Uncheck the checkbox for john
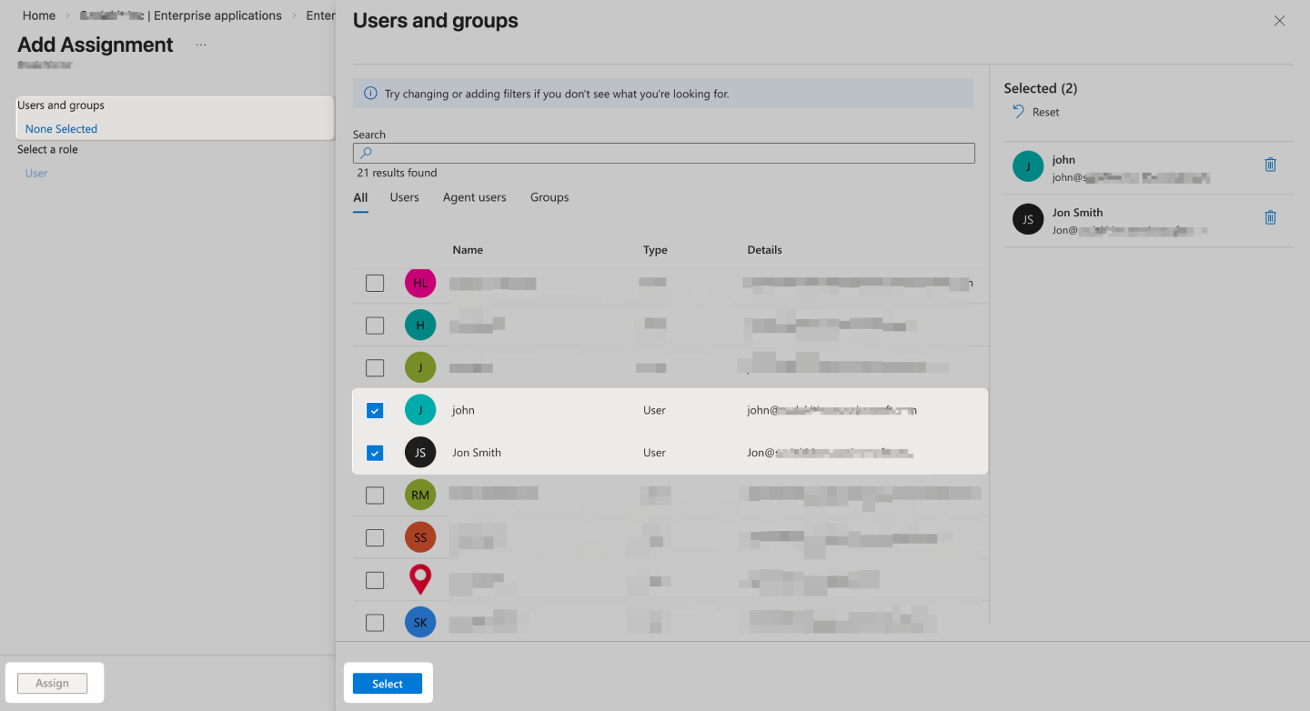 tap(374, 410)
